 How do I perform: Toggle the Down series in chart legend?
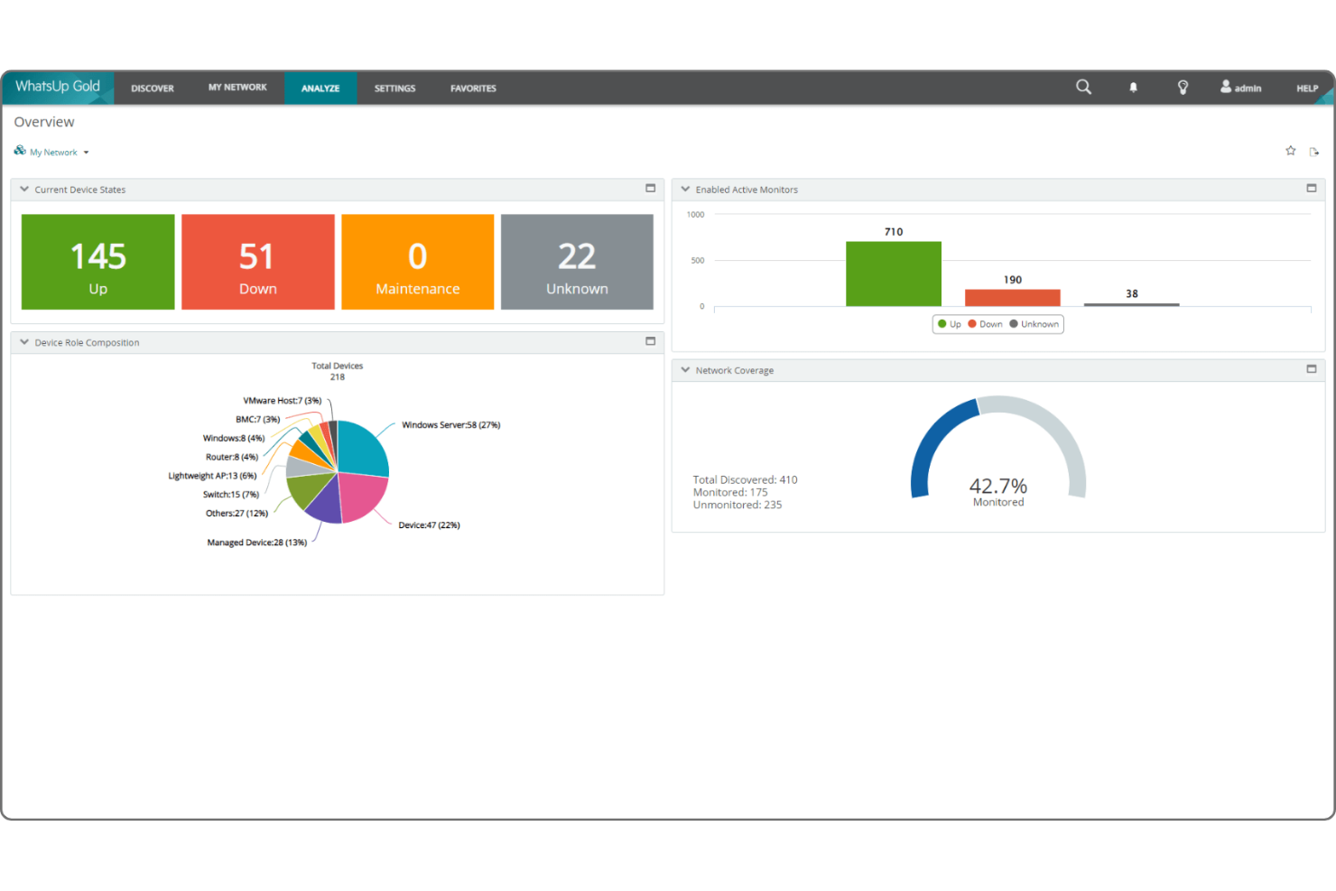click(985, 324)
